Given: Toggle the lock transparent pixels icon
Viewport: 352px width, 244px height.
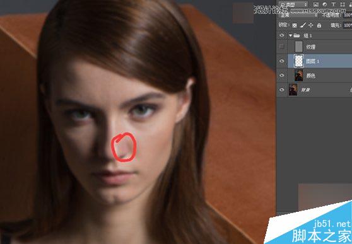Looking at the screenshot, I should pyautogui.click(x=295, y=25).
